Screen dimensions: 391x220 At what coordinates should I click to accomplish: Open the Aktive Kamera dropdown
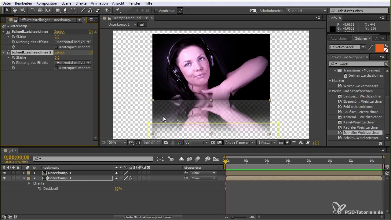(x=239, y=142)
